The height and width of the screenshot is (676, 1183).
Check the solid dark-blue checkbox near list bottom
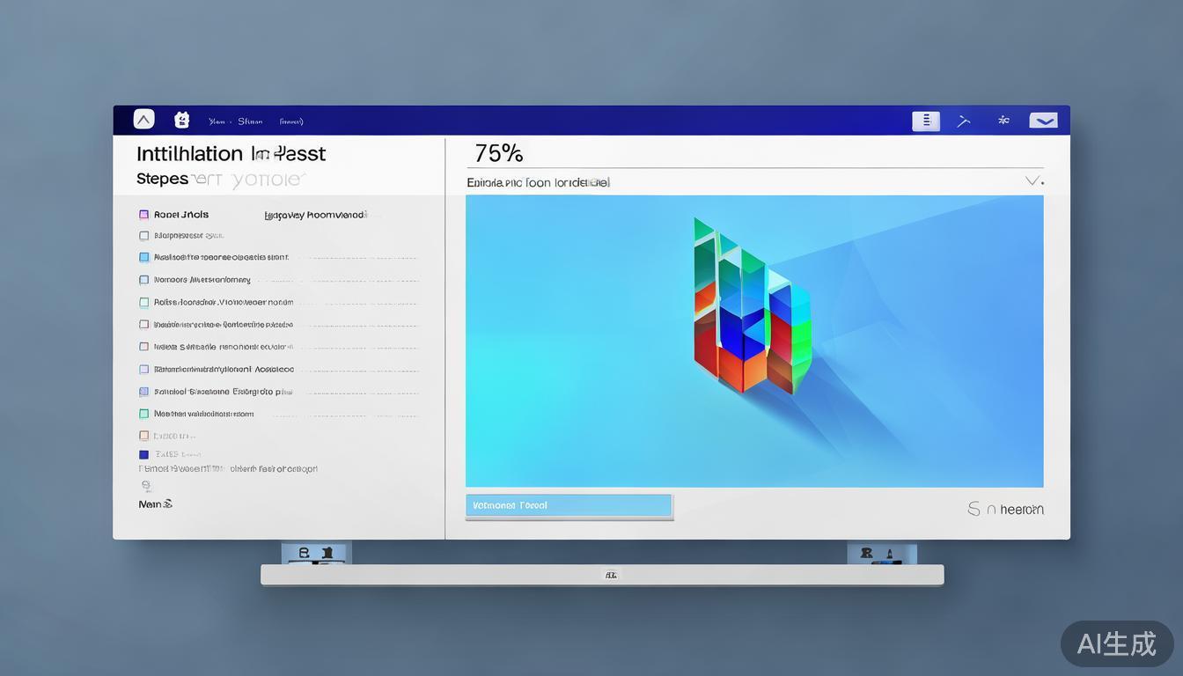[x=144, y=455]
